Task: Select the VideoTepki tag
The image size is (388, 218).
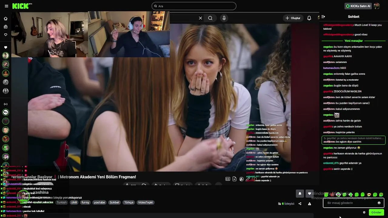Action: coord(145,203)
